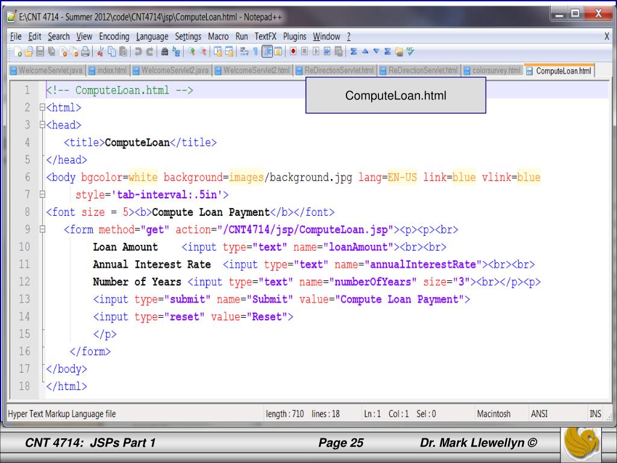Open the Encoding menu
Viewport: 617px width, 463px height.
(114, 37)
